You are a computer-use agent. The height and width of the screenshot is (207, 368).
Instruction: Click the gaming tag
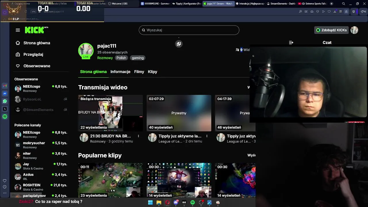pyautogui.click(x=138, y=58)
